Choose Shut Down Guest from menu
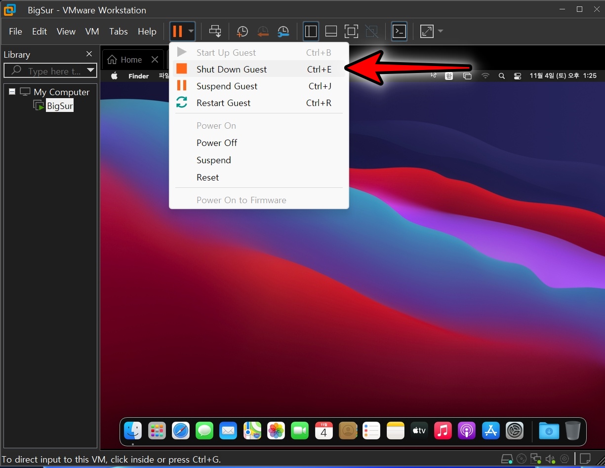This screenshot has height=468, width=605. [x=259, y=70]
